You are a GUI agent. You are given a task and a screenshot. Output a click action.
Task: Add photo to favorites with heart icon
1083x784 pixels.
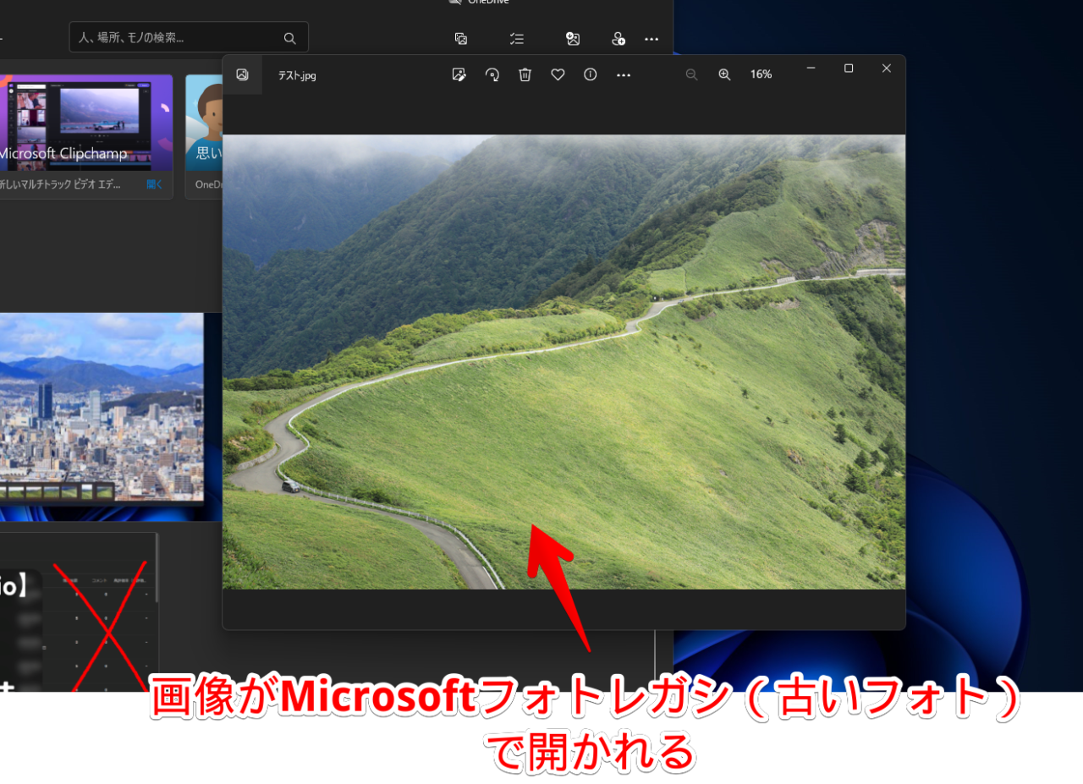pos(558,74)
